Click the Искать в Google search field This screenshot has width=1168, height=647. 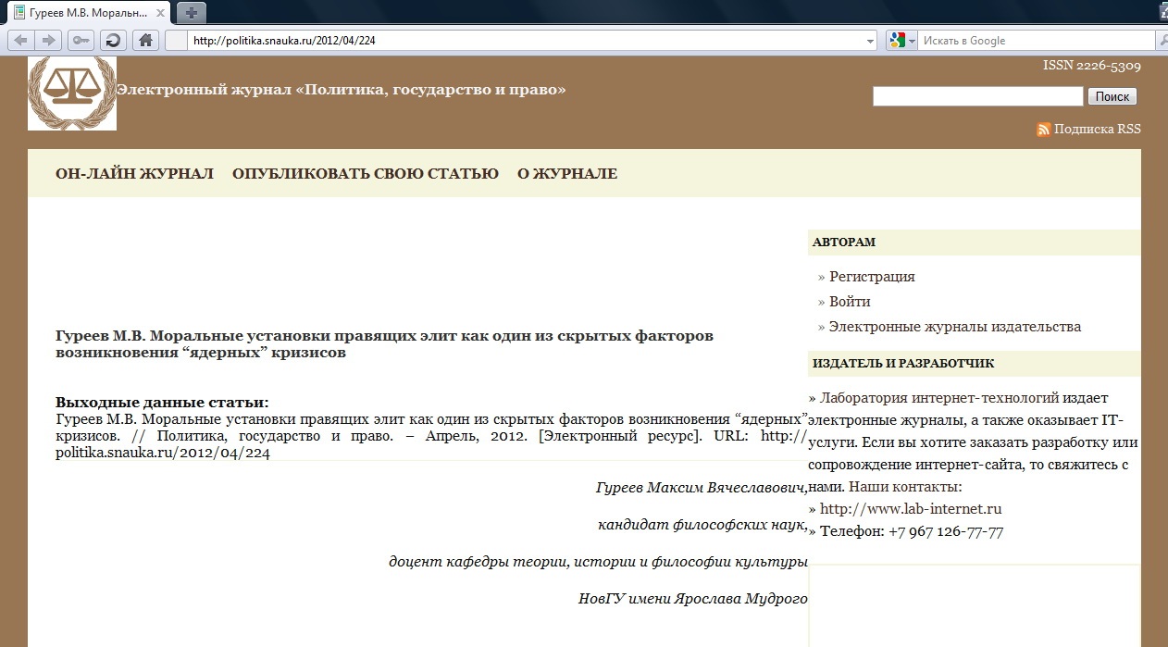1035,41
